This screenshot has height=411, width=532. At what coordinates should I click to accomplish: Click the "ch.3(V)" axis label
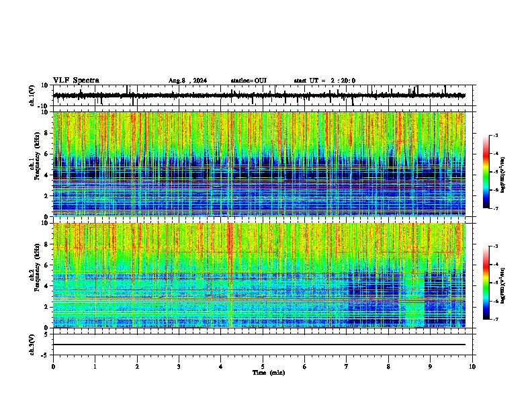(32, 345)
